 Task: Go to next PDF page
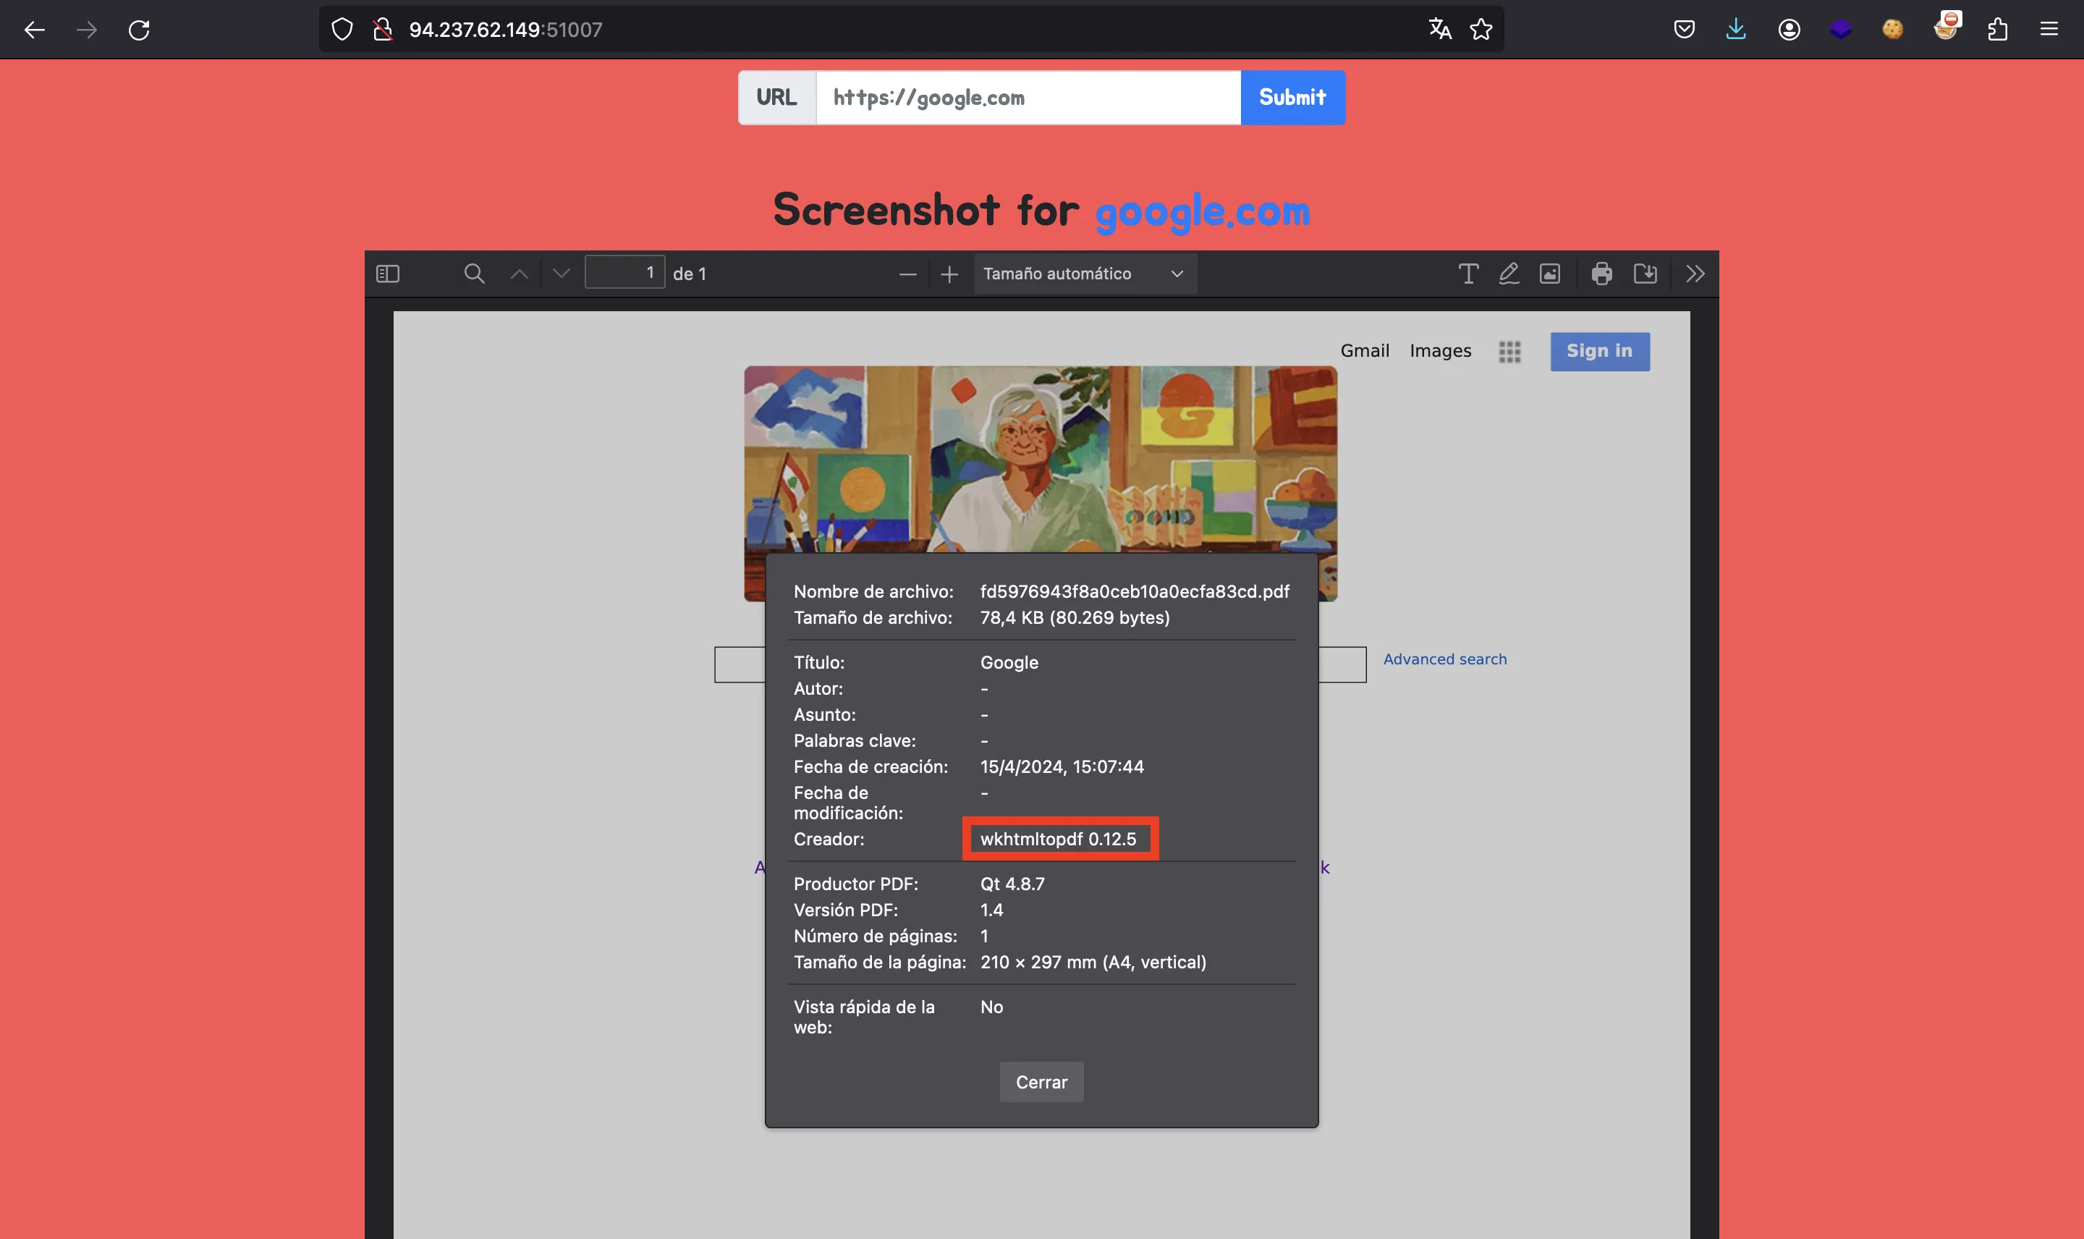tap(562, 274)
